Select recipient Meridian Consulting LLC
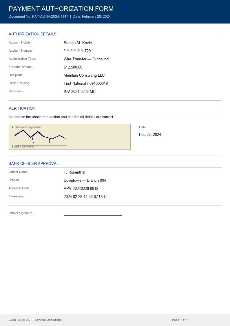230x326 pixels. [x=84, y=75]
